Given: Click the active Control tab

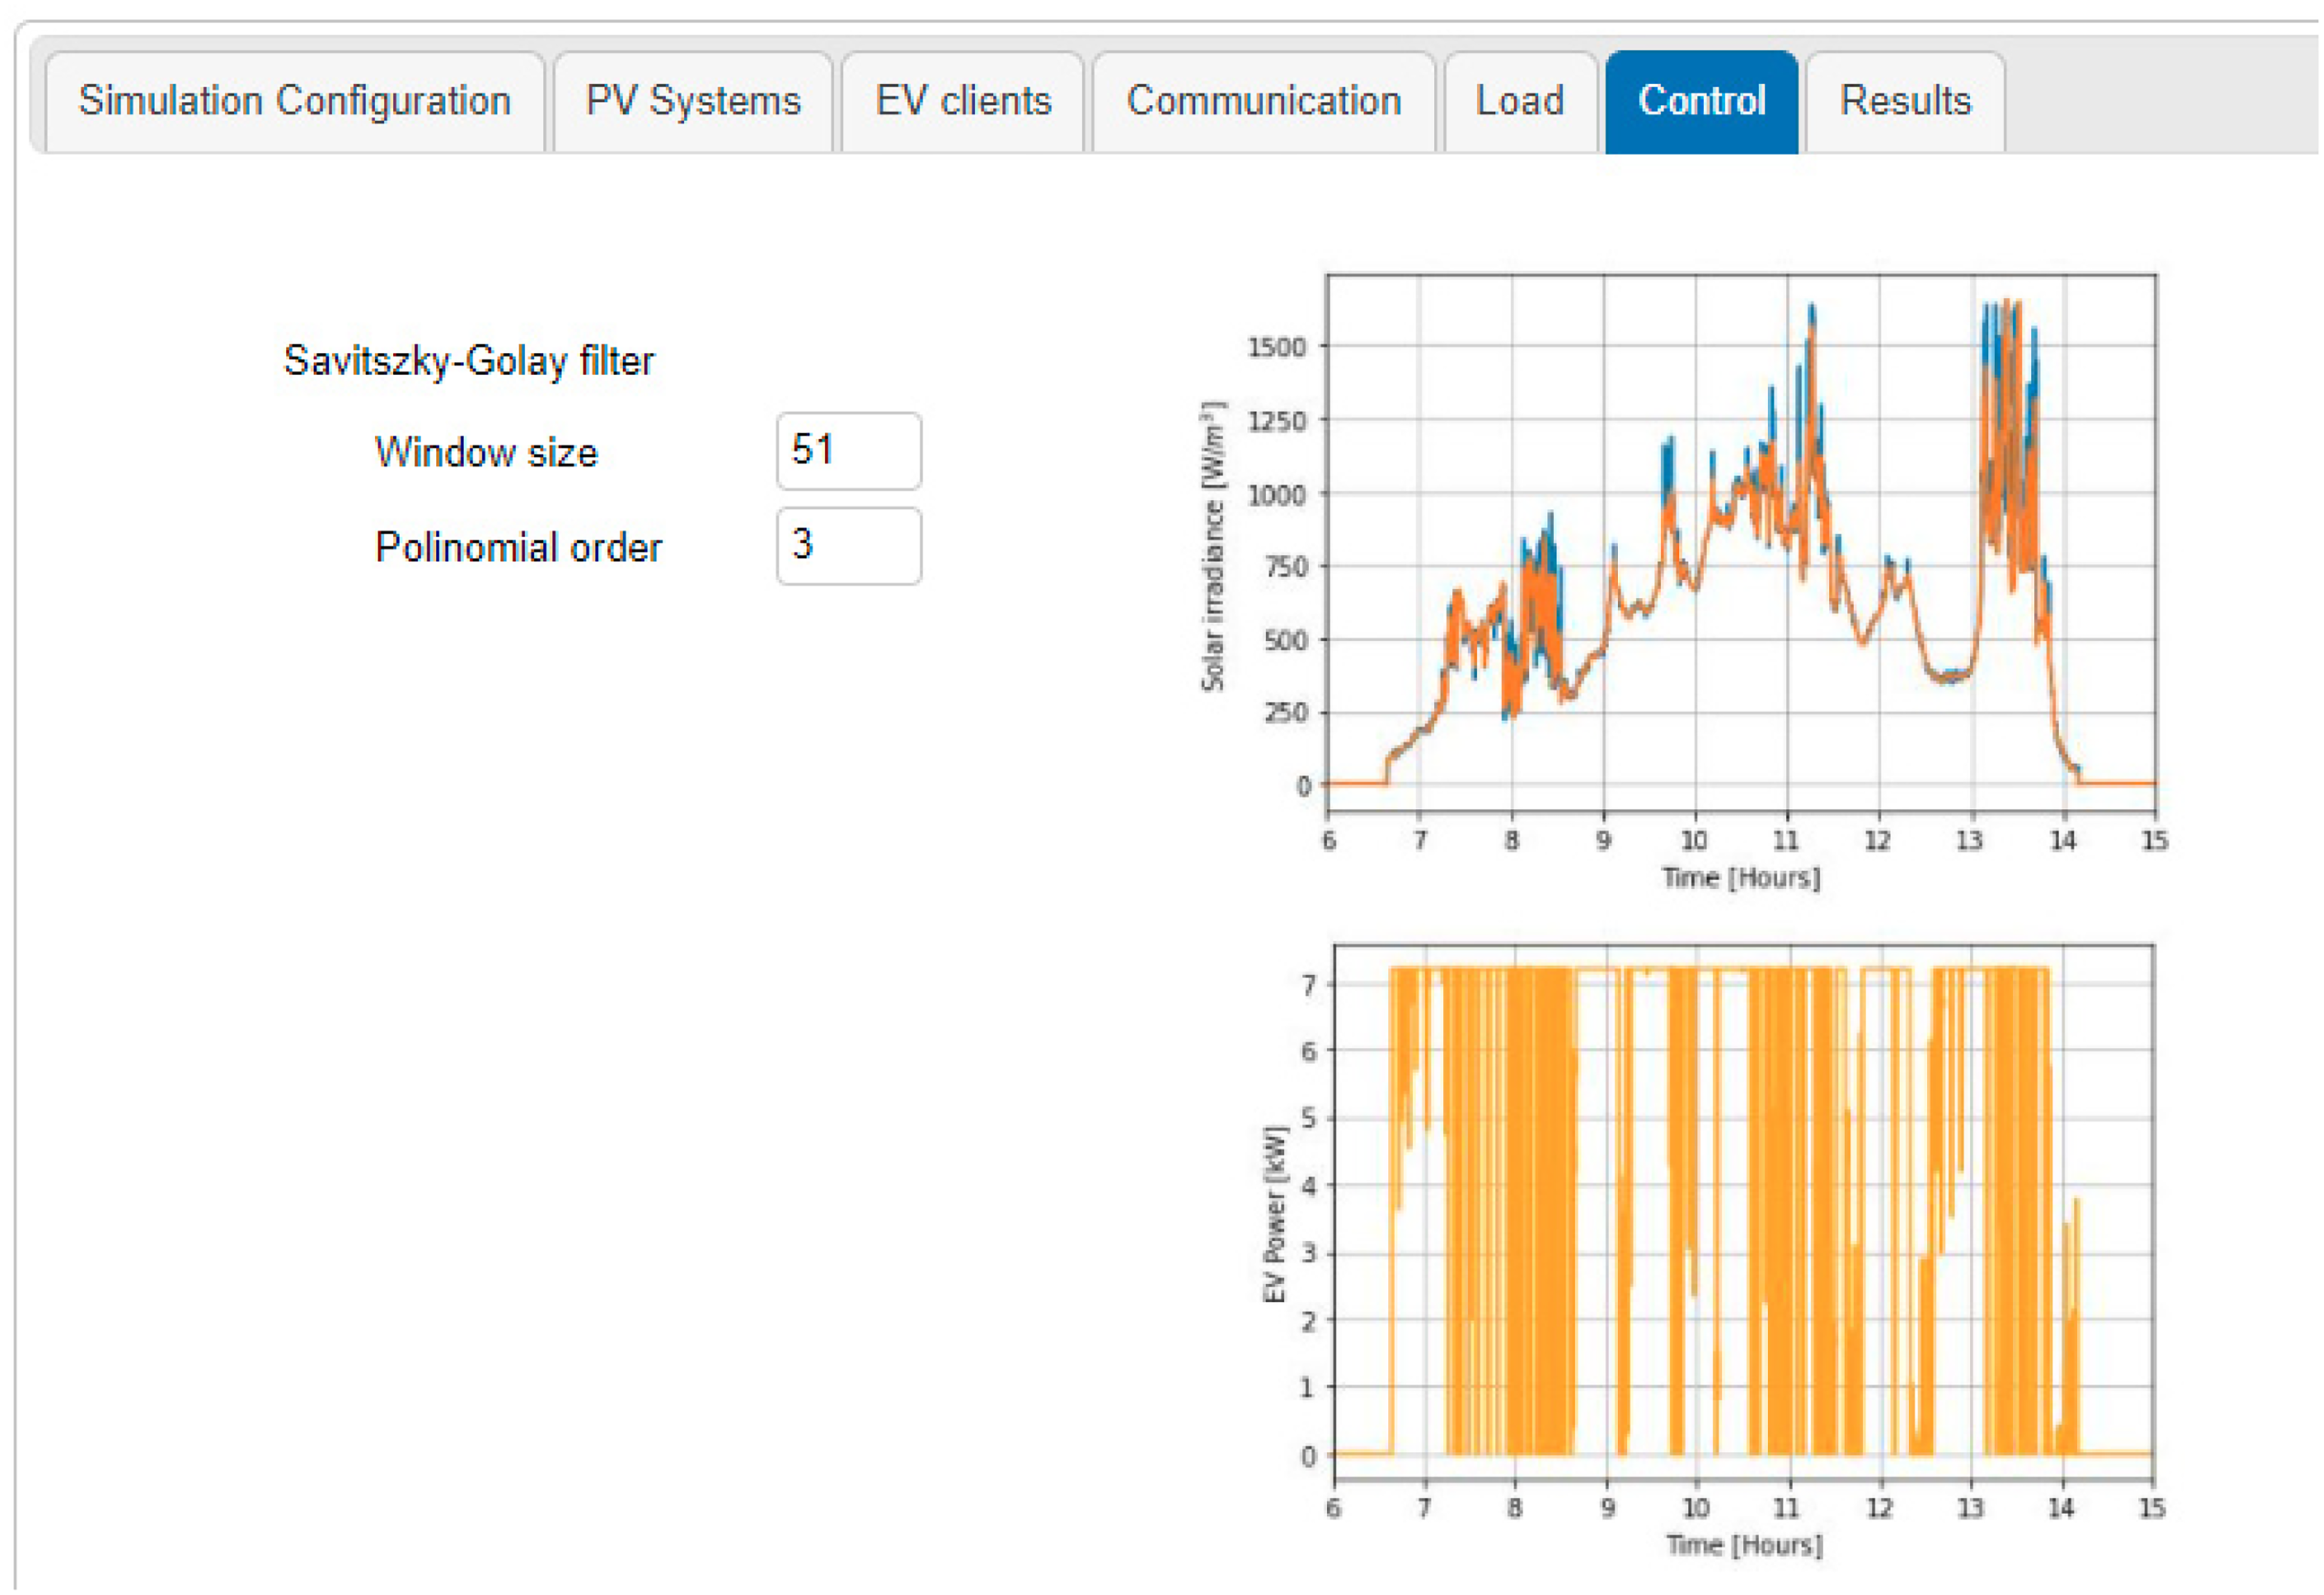Looking at the screenshot, I should pyautogui.click(x=1702, y=102).
